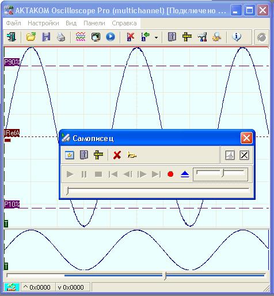Open the Файл menu
274x296 pixels.
13,23
